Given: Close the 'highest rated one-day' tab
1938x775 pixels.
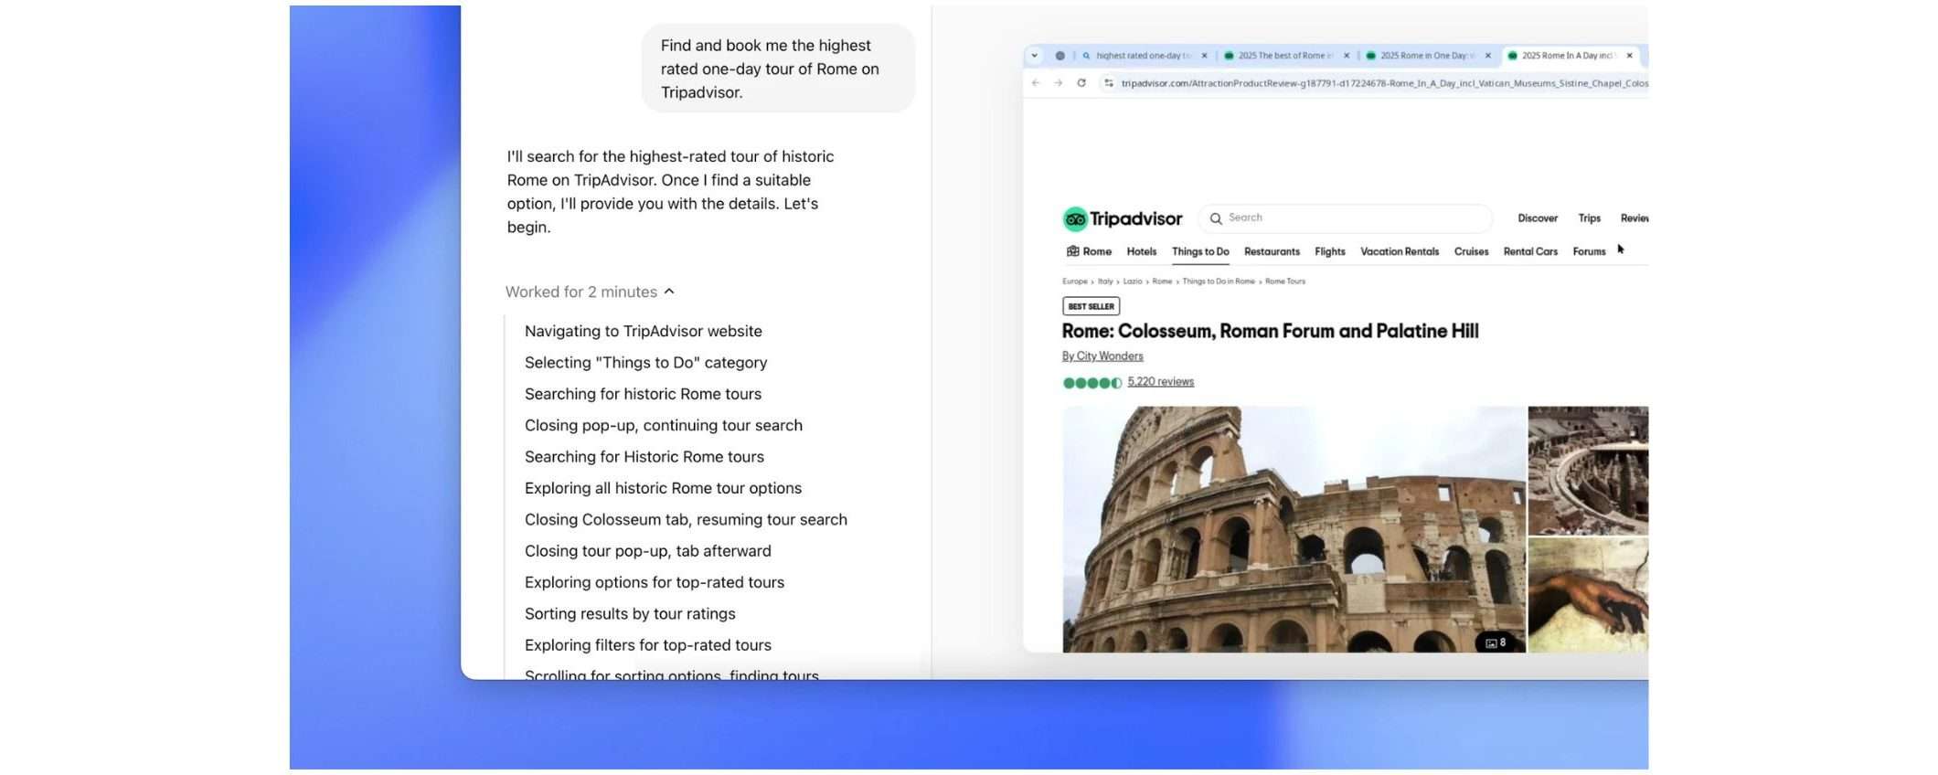Looking at the screenshot, I should click(x=1204, y=56).
